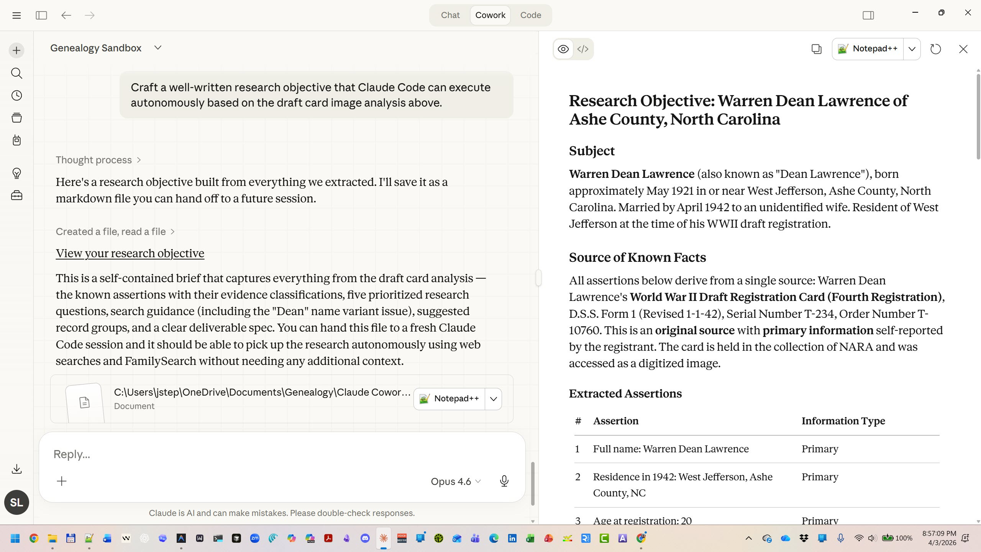Image resolution: width=981 pixels, height=552 pixels.
Task: Expand the Thought process section
Action: pos(98,160)
